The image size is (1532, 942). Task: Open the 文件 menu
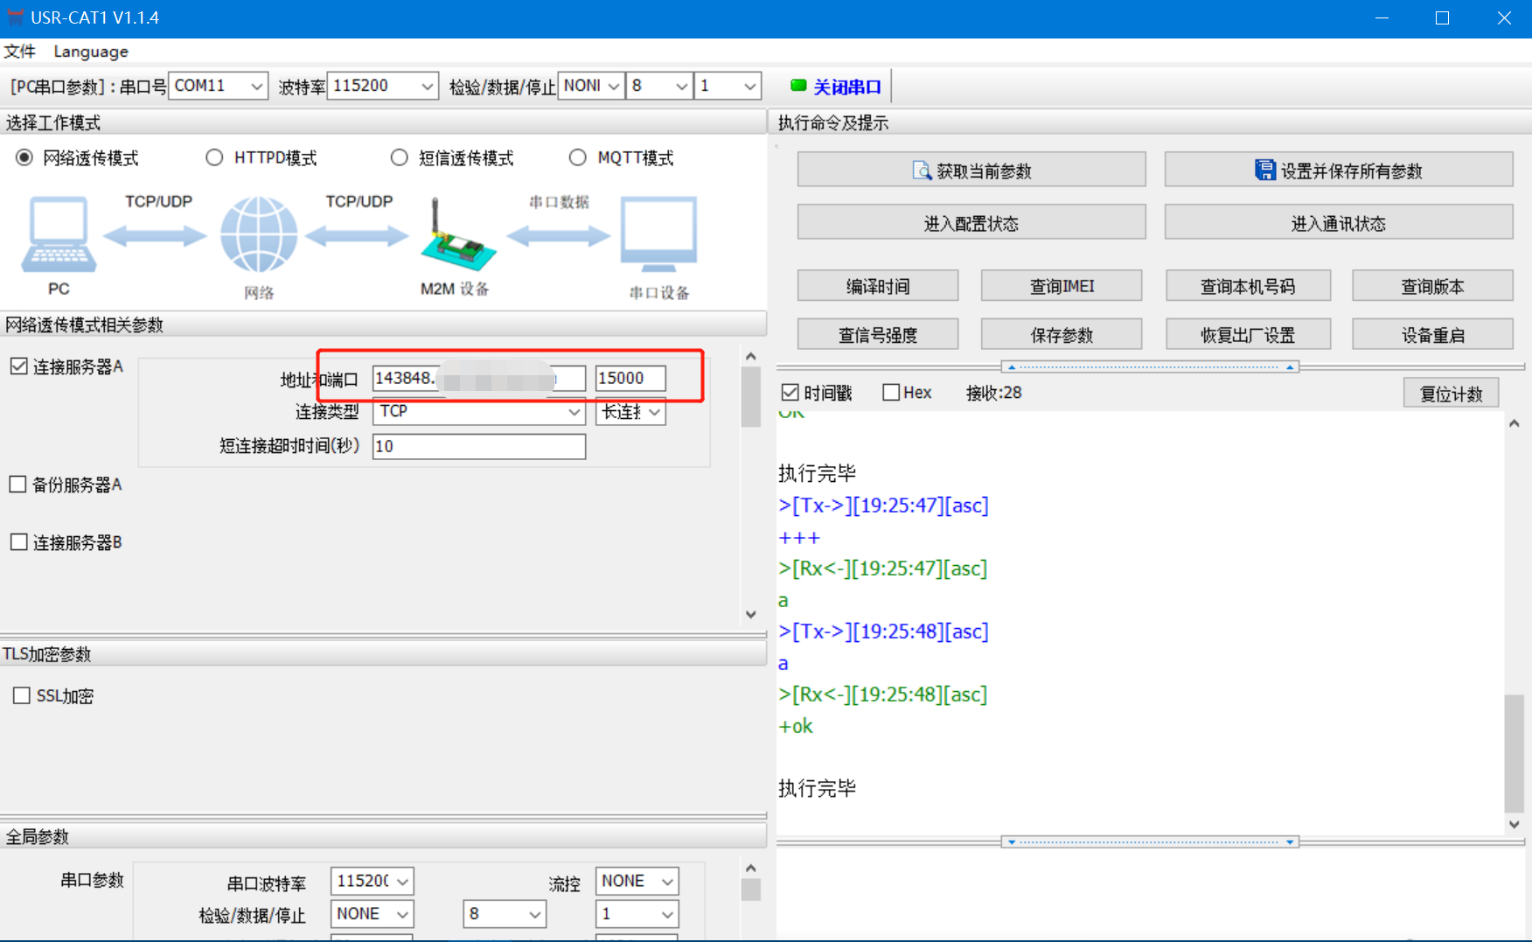point(19,52)
